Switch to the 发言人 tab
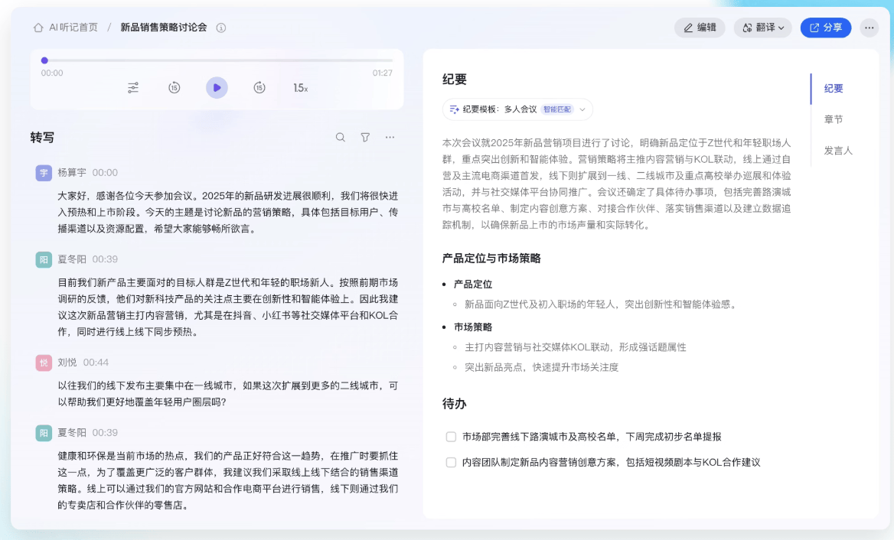The height and width of the screenshot is (540, 894). [x=838, y=151]
